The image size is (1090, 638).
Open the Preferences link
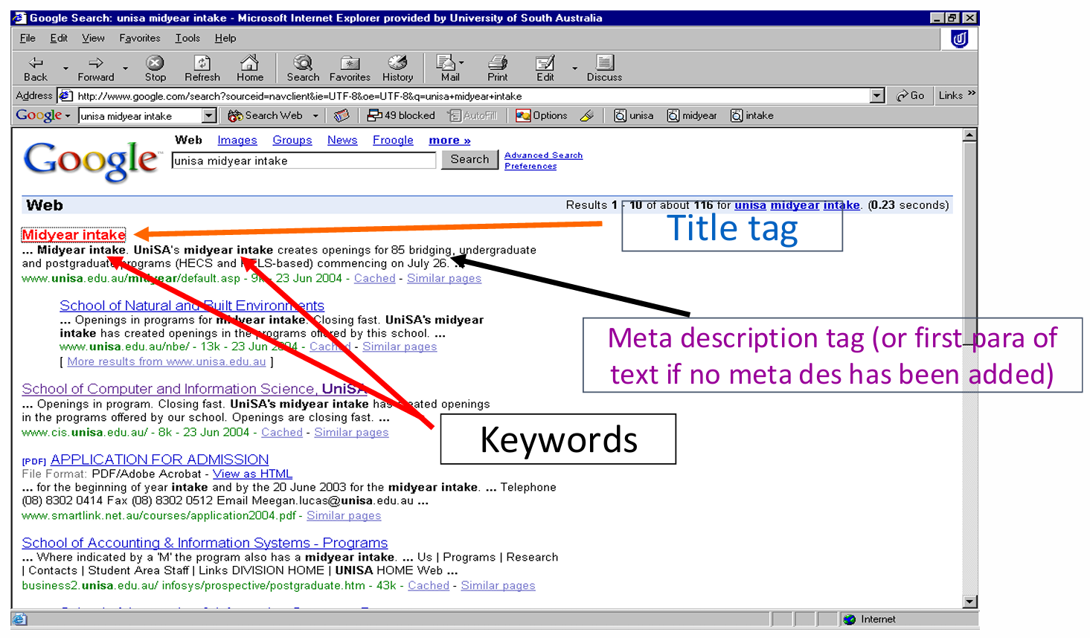click(x=530, y=166)
